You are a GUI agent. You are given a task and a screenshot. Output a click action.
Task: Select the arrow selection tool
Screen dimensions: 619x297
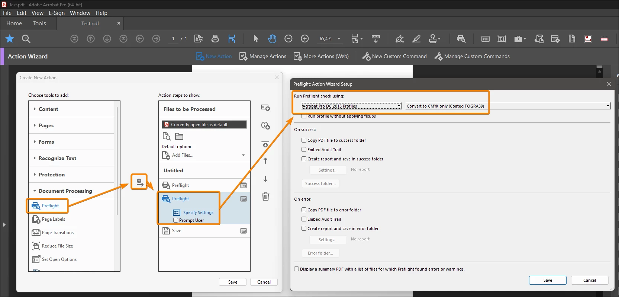256,39
